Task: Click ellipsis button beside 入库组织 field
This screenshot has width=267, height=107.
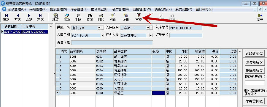Action: tap(151, 28)
